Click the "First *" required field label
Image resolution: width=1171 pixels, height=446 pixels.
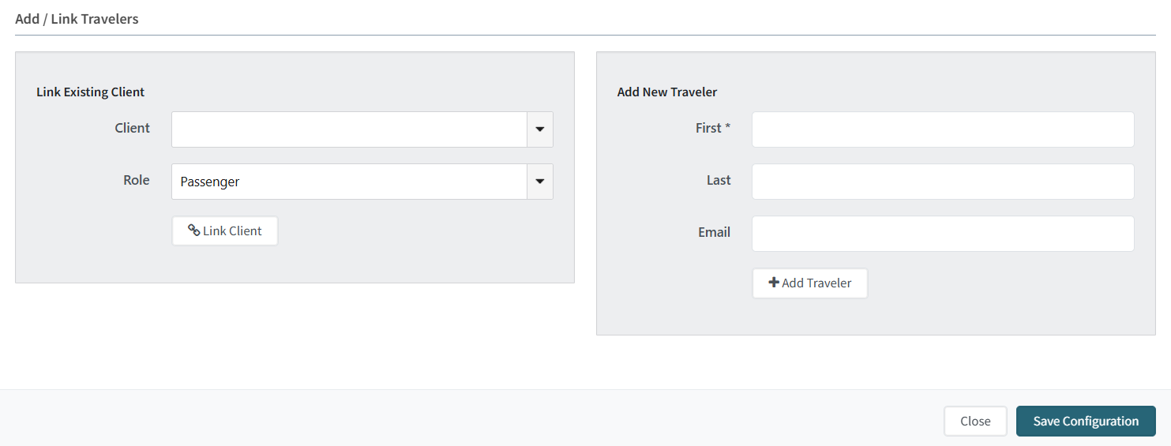[x=713, y=128]
